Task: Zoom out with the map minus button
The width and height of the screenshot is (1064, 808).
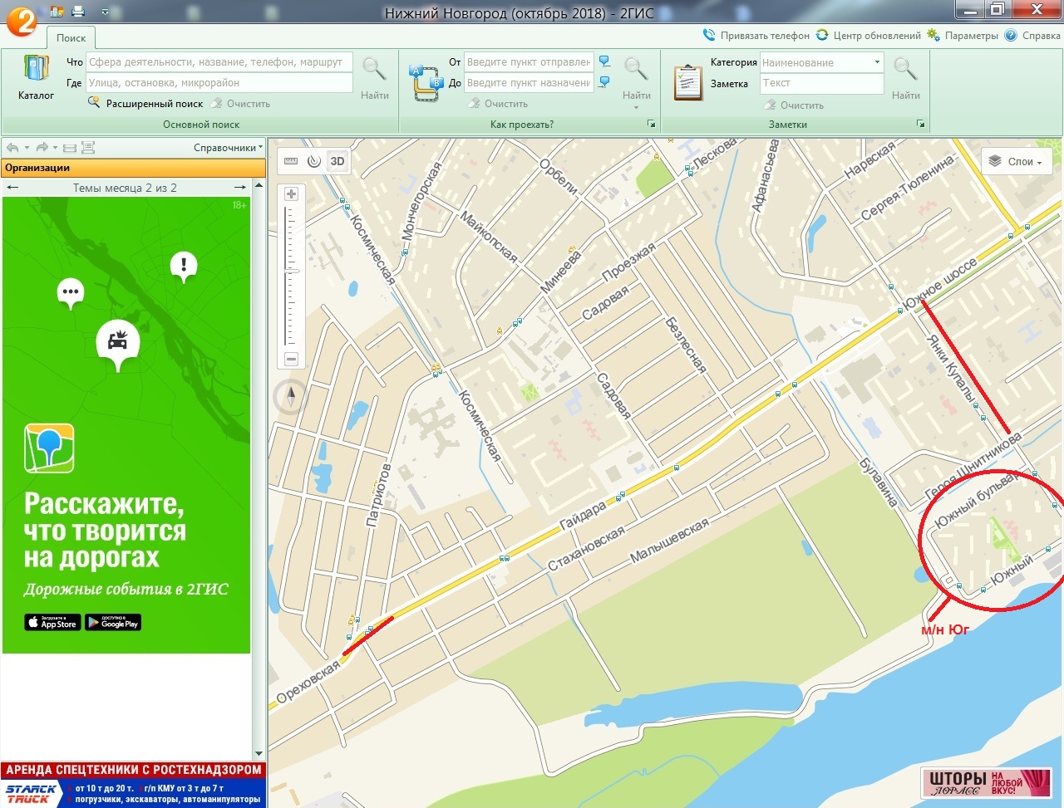Action: [x=291, y=360]
